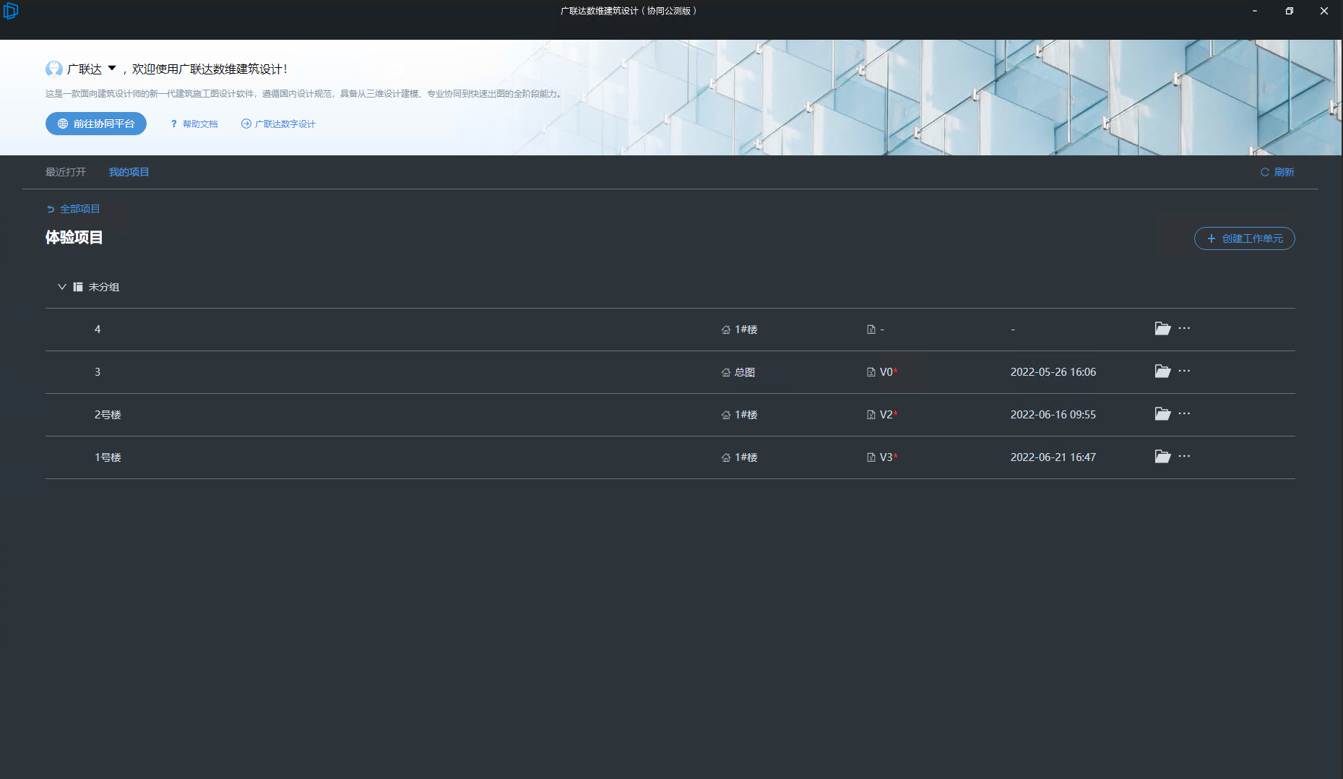The width and height of the screenshot is (1343, 779).
Task: Click 1#楼 label in 1号楼 row
Action: (x=746, y=457)
